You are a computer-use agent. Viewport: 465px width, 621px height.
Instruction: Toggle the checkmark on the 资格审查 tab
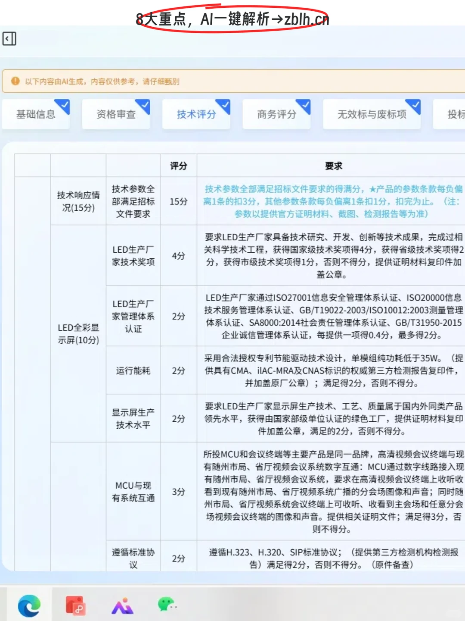(x=144, y=105)
